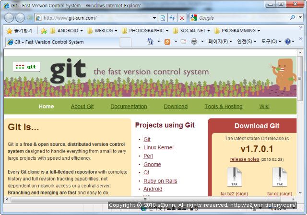Open the SOCIAL.NET favorites folder
The height and width of the screenshot is (215, 307).
191,31
